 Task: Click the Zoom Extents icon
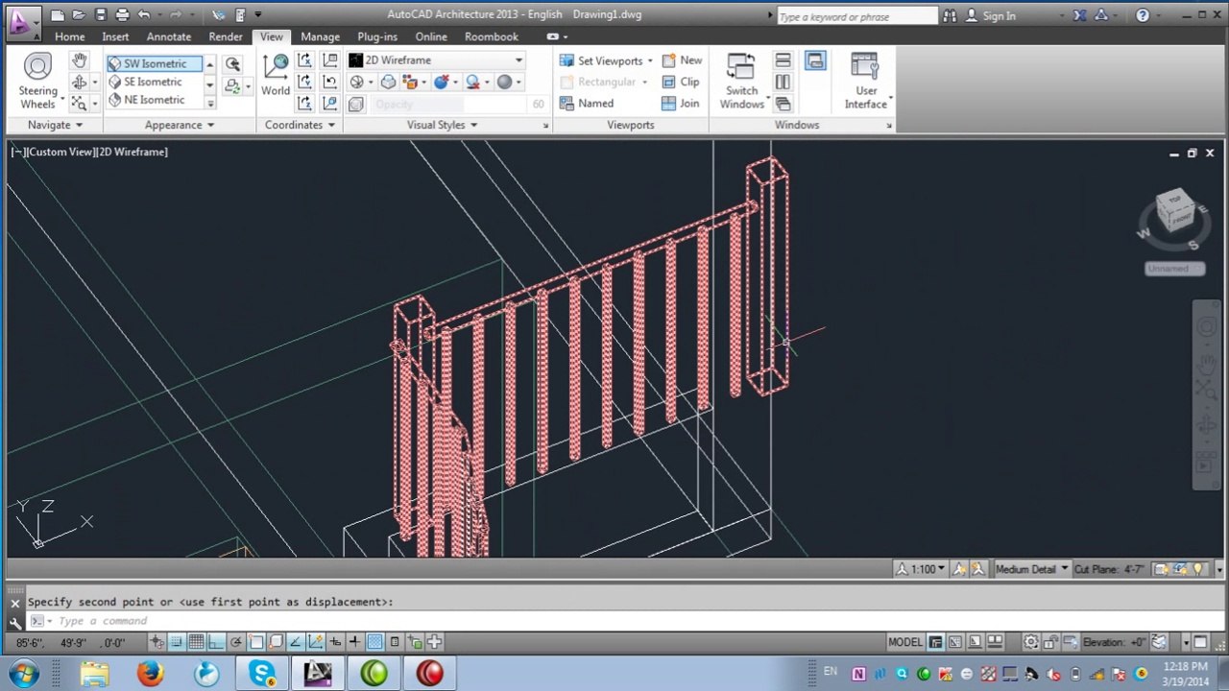(x=79, y=103)
